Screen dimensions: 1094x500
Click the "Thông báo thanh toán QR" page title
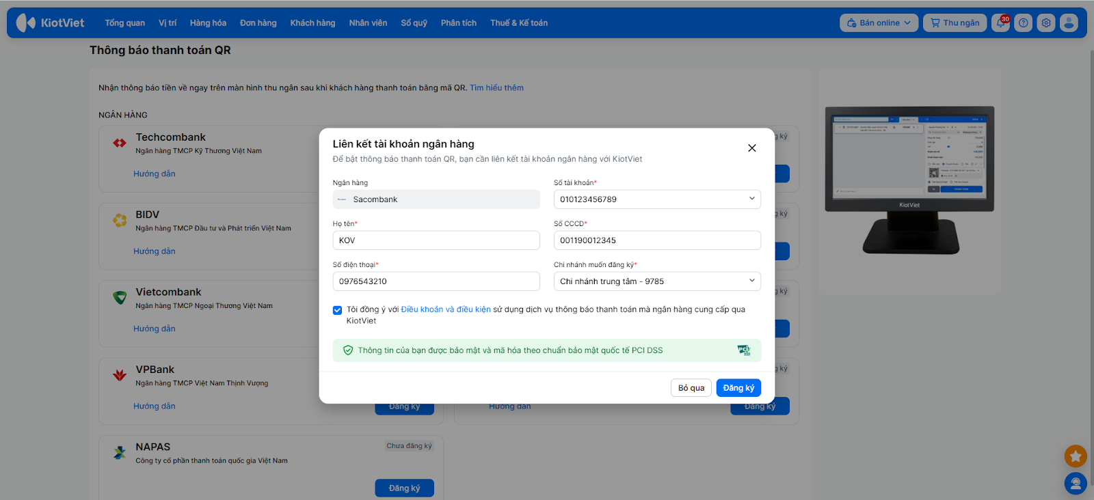tap(160, 50)
